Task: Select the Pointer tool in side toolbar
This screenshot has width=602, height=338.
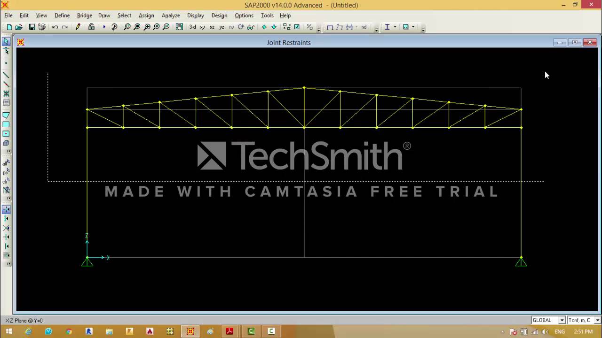Action: (x=6, y=41)
